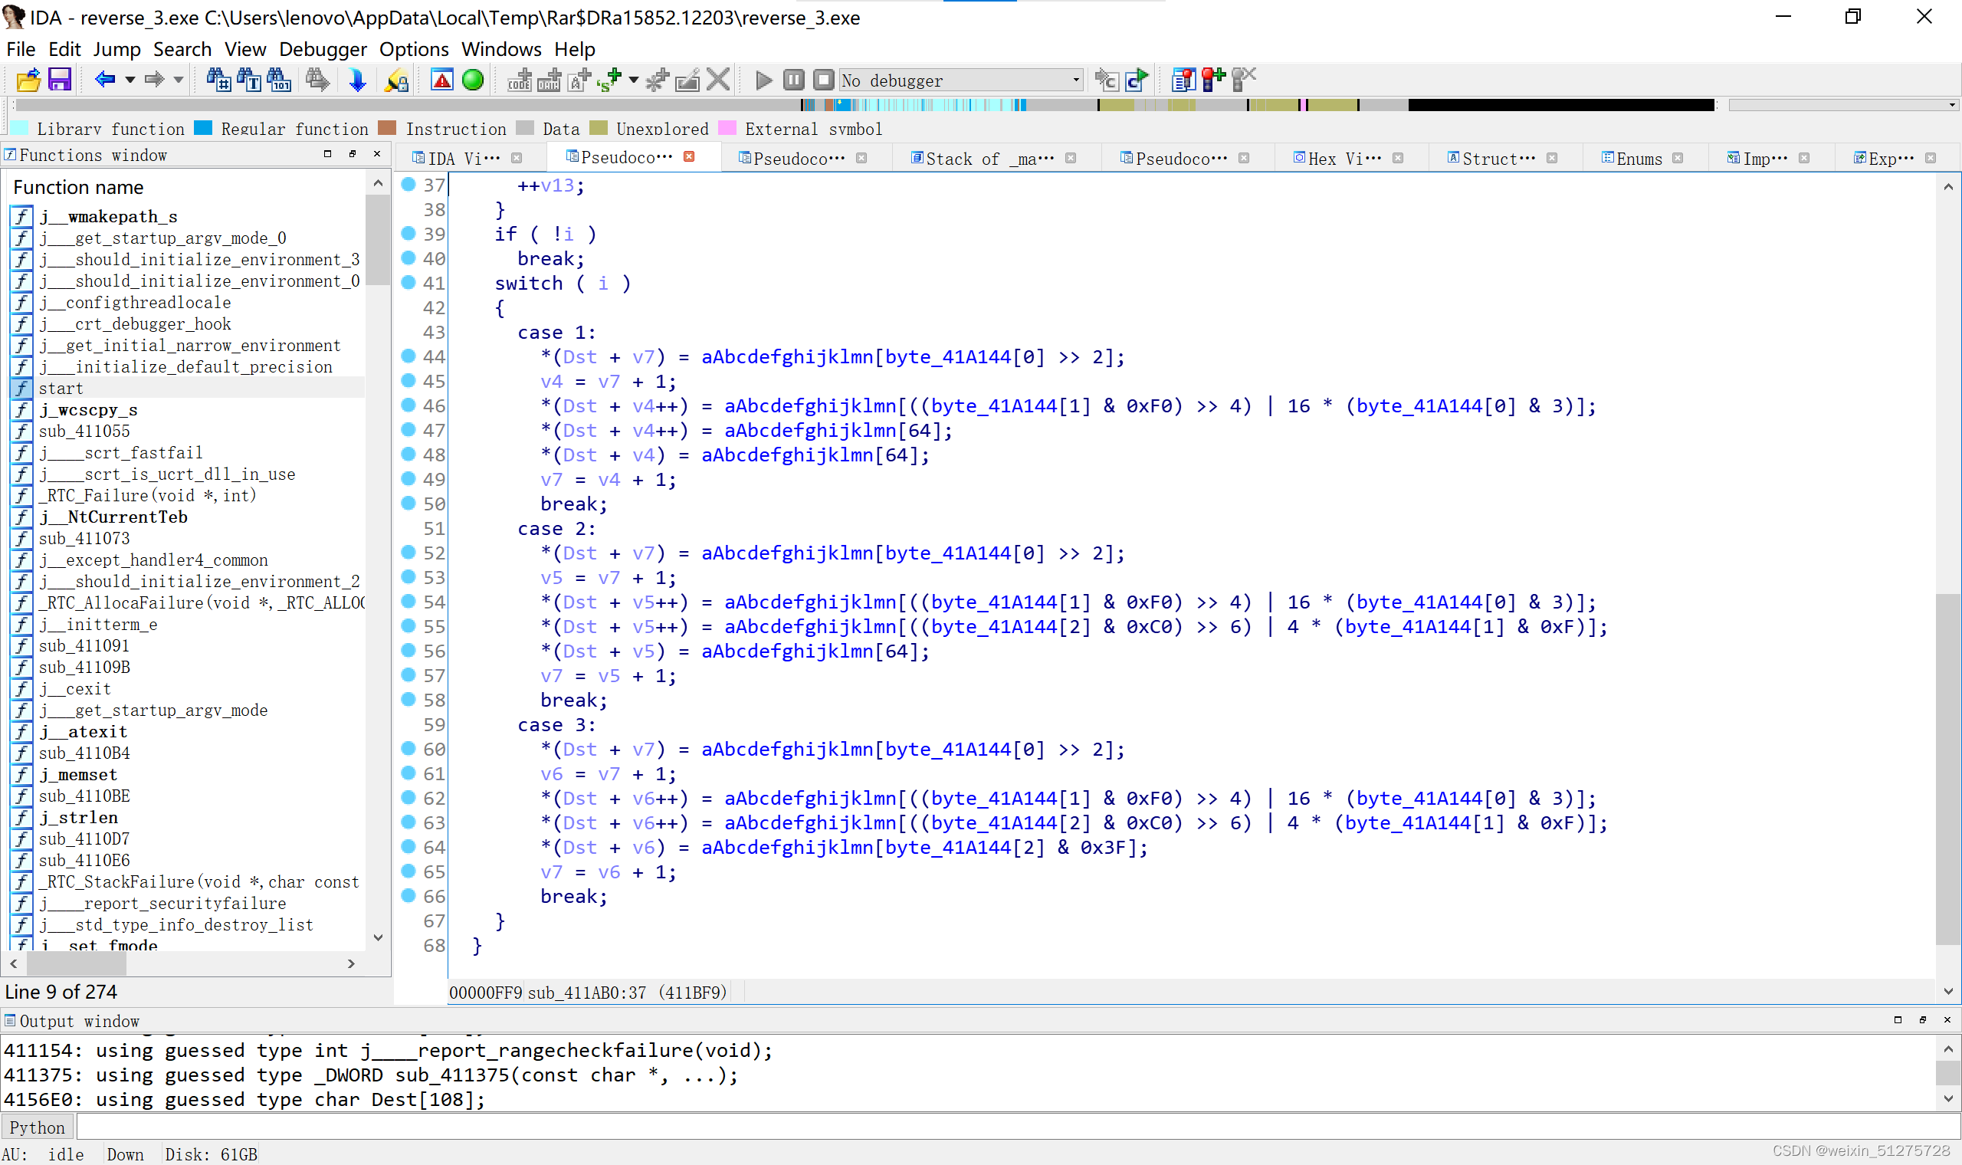Click the binoculars text search icon
This screenshot has width=1962, height=1165.
coord(249,80)
